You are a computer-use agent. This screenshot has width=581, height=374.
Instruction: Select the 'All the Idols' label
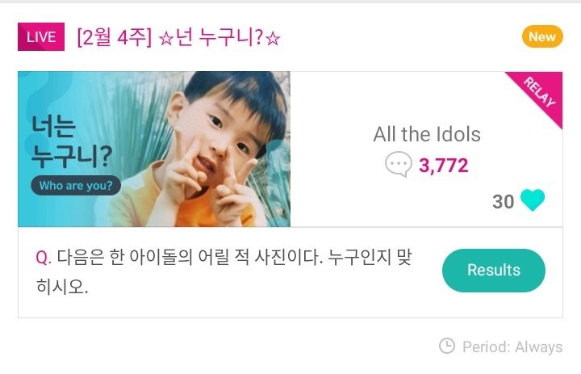(426, 134)
